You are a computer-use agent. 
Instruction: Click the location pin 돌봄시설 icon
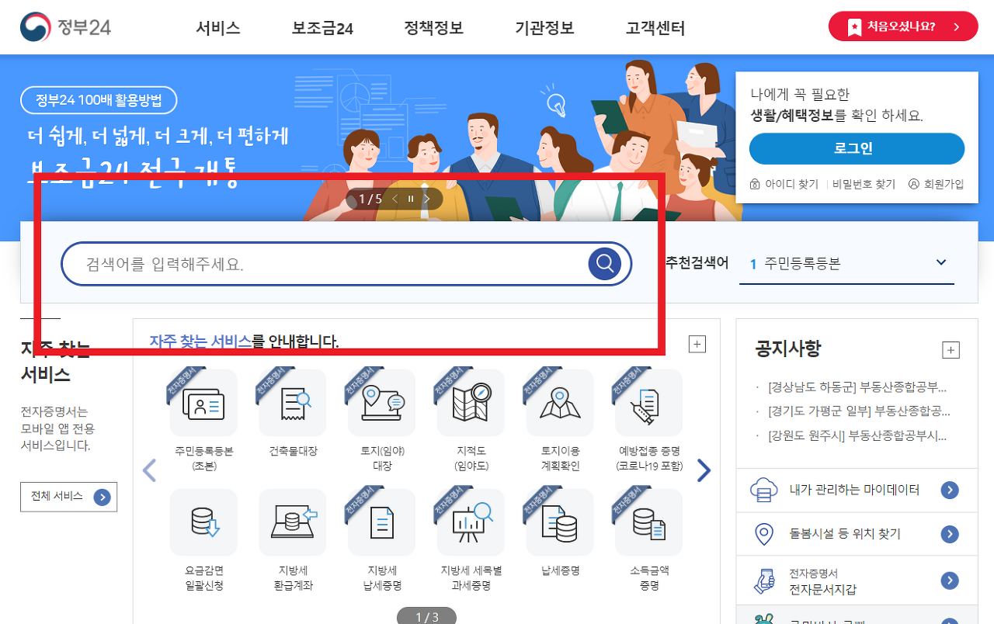pos(764,534)
